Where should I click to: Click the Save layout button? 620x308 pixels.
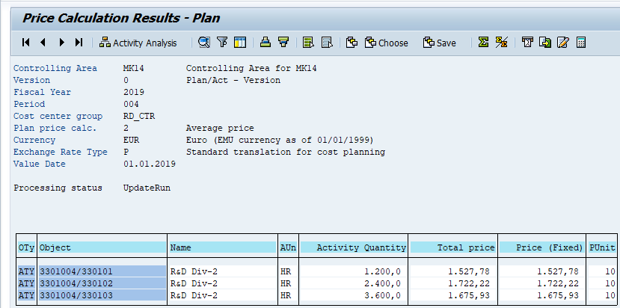[x=439, y=43]
